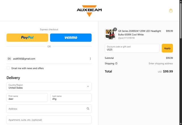Click the Auxbeam logo
This screenshot has width=182, height=125.
tap(89, 11)
